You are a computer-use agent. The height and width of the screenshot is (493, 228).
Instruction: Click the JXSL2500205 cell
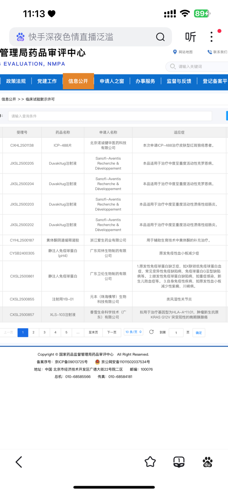22,163
